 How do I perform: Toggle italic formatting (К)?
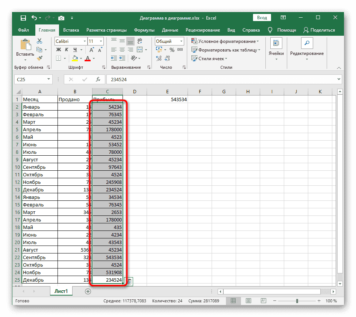(67, 50)
